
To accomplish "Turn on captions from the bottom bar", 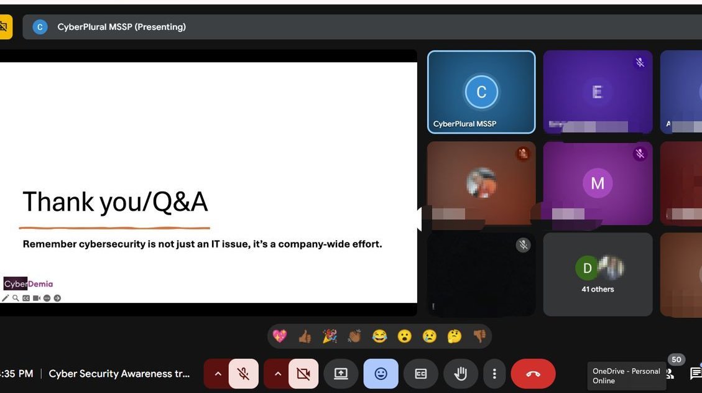I will coord(421,374).
